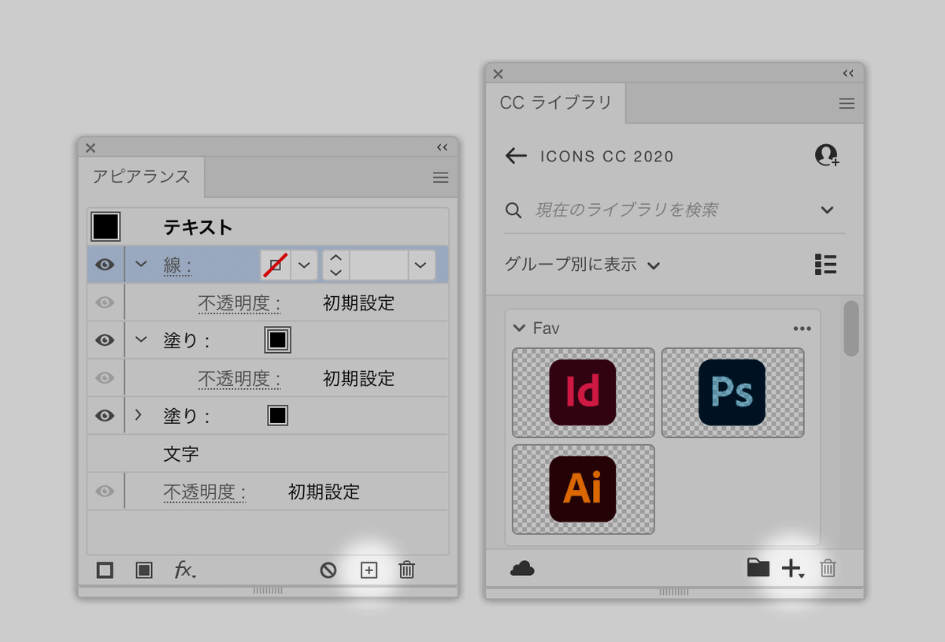The width and height of the screenshot is (945, 642).
Task: Show the 不透明度 row under the stroke
Action: 105,302
